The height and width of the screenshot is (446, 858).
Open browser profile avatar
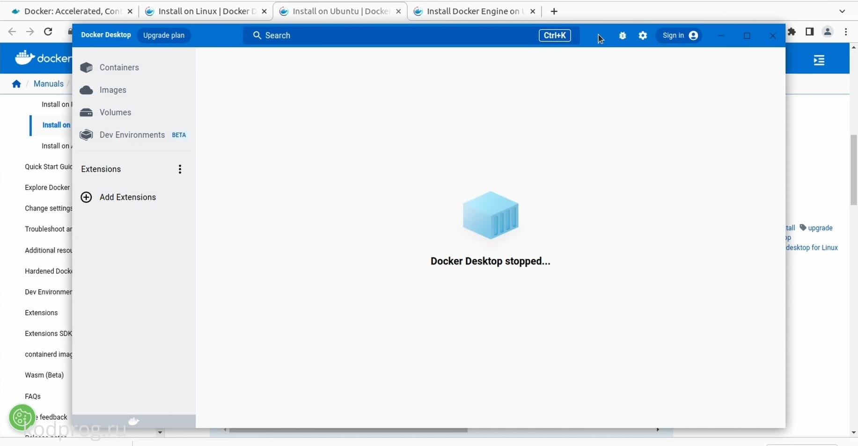tap(828, 31)
